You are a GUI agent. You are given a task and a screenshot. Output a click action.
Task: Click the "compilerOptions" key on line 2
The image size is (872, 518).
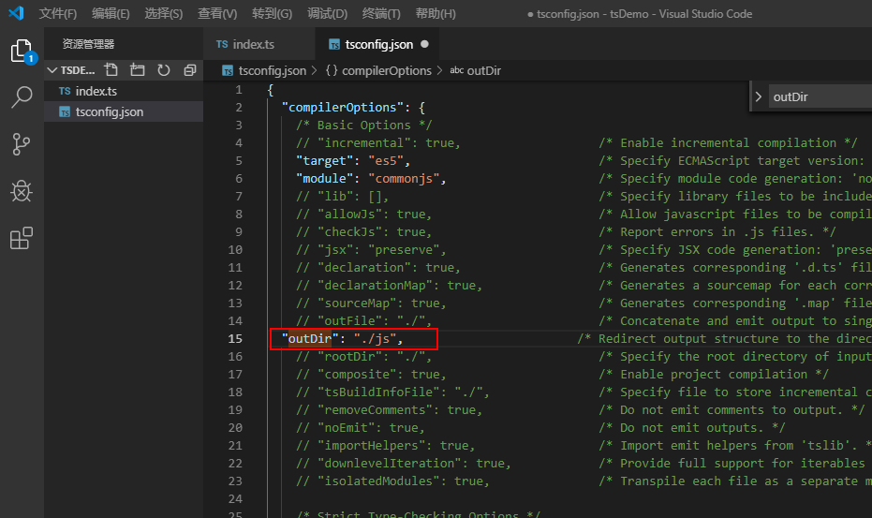pos(343,108)
